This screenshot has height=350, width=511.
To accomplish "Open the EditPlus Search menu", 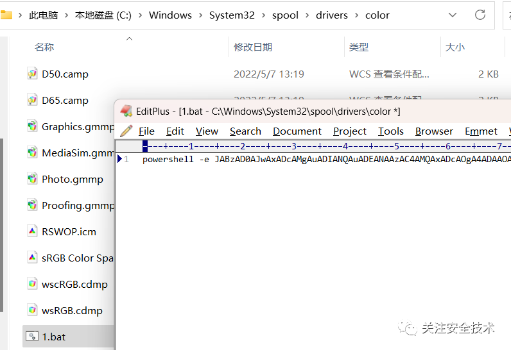I will (245, 131).
